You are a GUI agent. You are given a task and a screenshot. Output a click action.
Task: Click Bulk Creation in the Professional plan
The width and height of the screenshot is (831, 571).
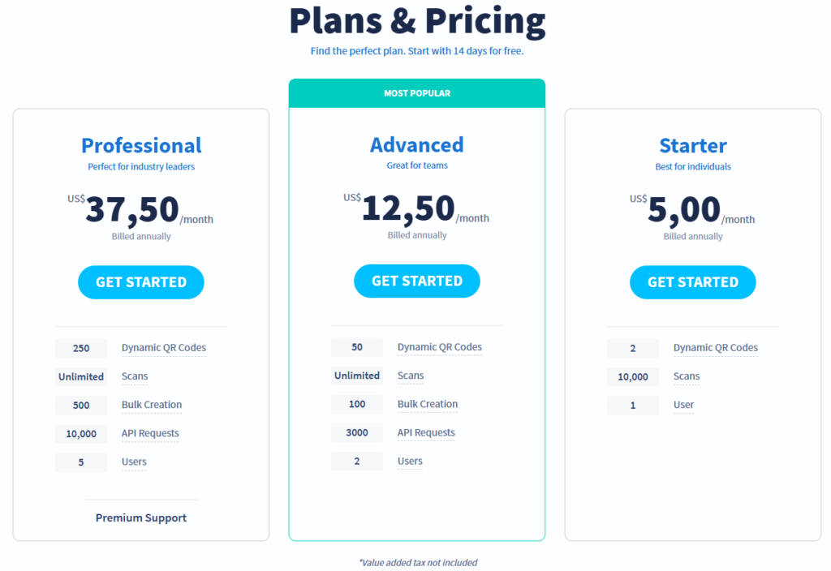pyautogui.click(x=152, y=405)
